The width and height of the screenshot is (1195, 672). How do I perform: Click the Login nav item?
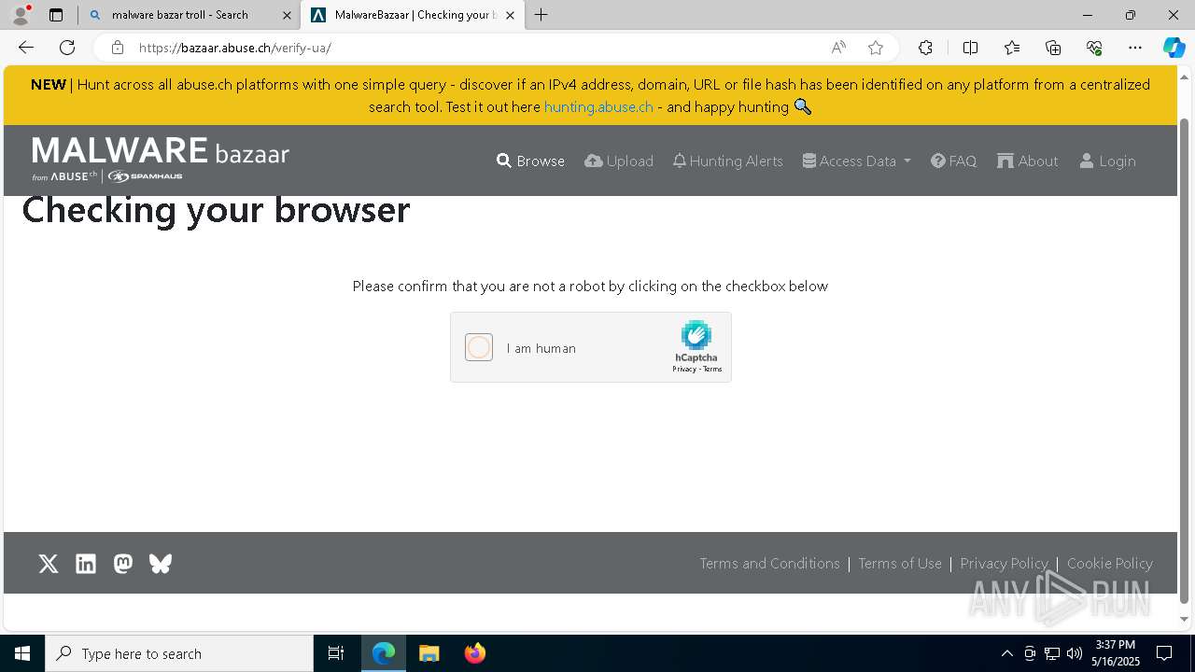click(x=1108, y=161)
